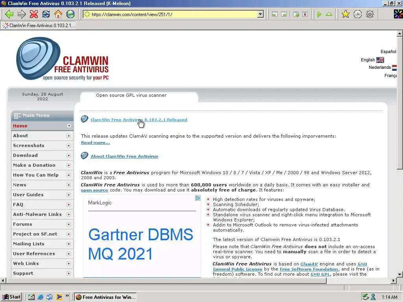Switch to next tab icon
403x302 pixels.
pyautogui.click(x=284, y=15)
